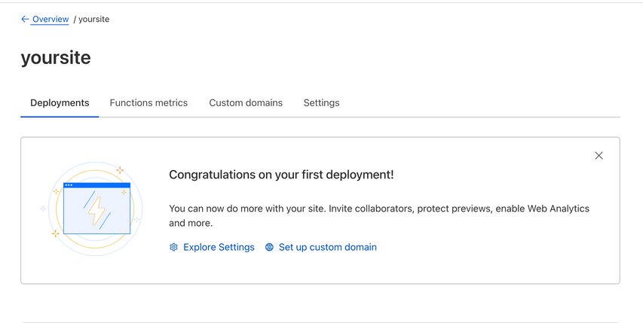Open the Functions metrics tab
This screenshot has width=643, height=323.
149,103
